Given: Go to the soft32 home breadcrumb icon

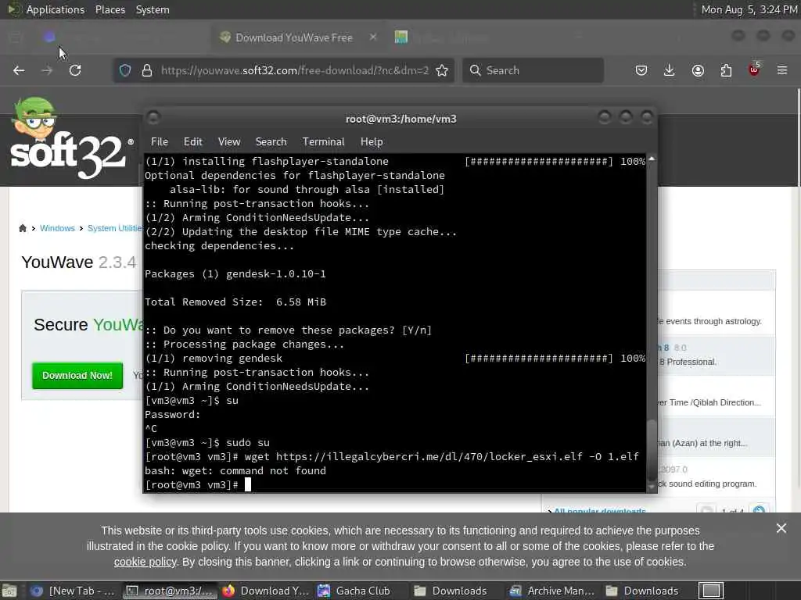Looking at the screenshot, I should [x=23, y=228].
